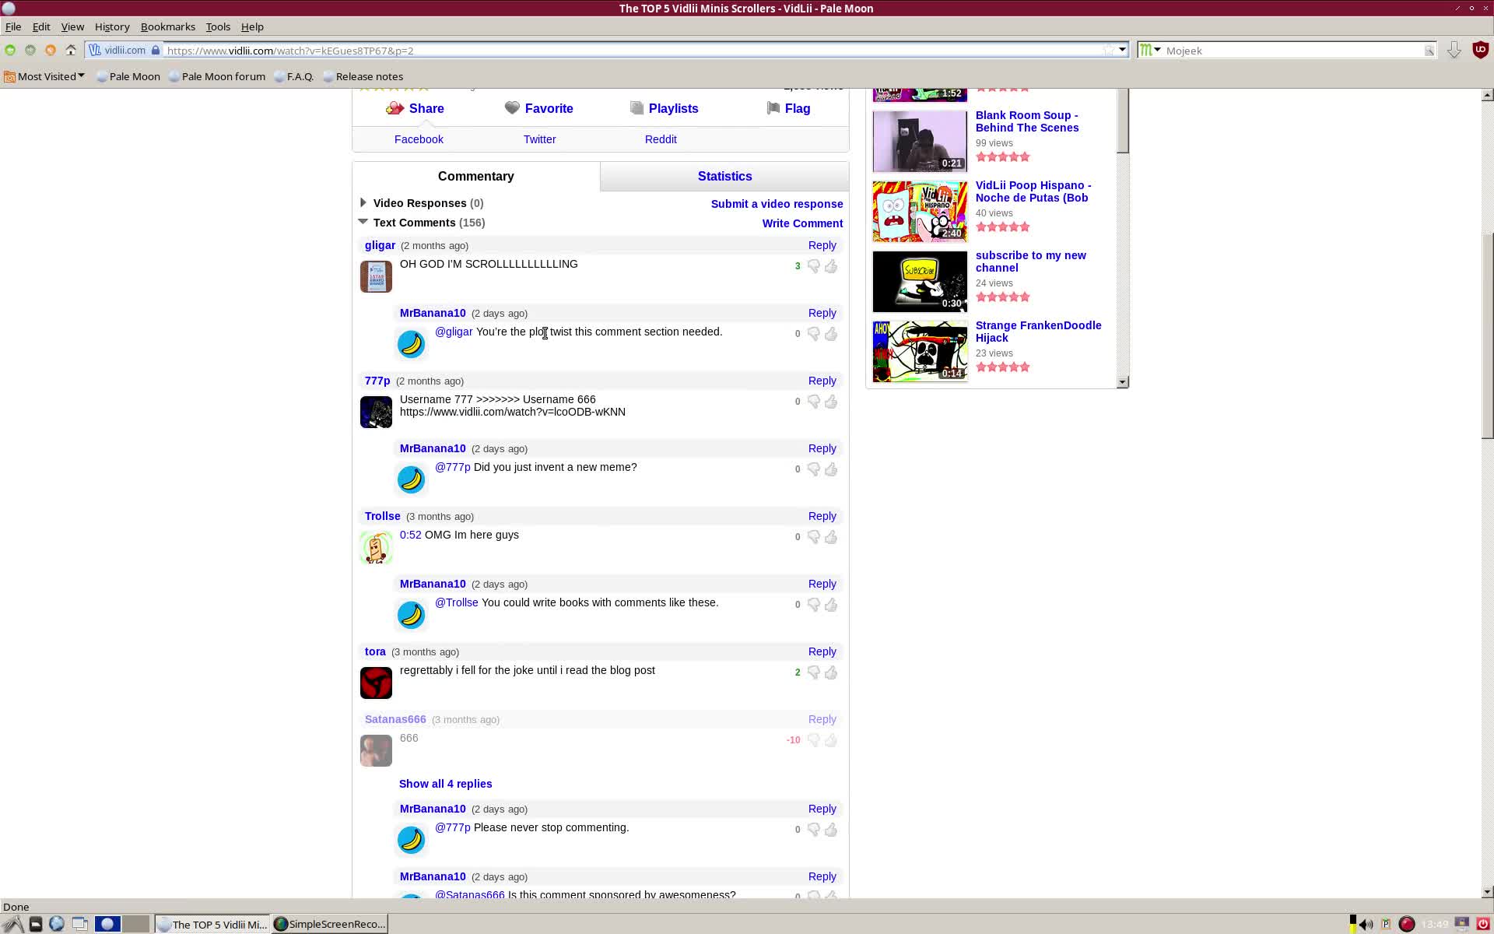Viewport: 1494px width, 934px height.
Task: Expand Show all 4 replies
Action: [445, 784]
